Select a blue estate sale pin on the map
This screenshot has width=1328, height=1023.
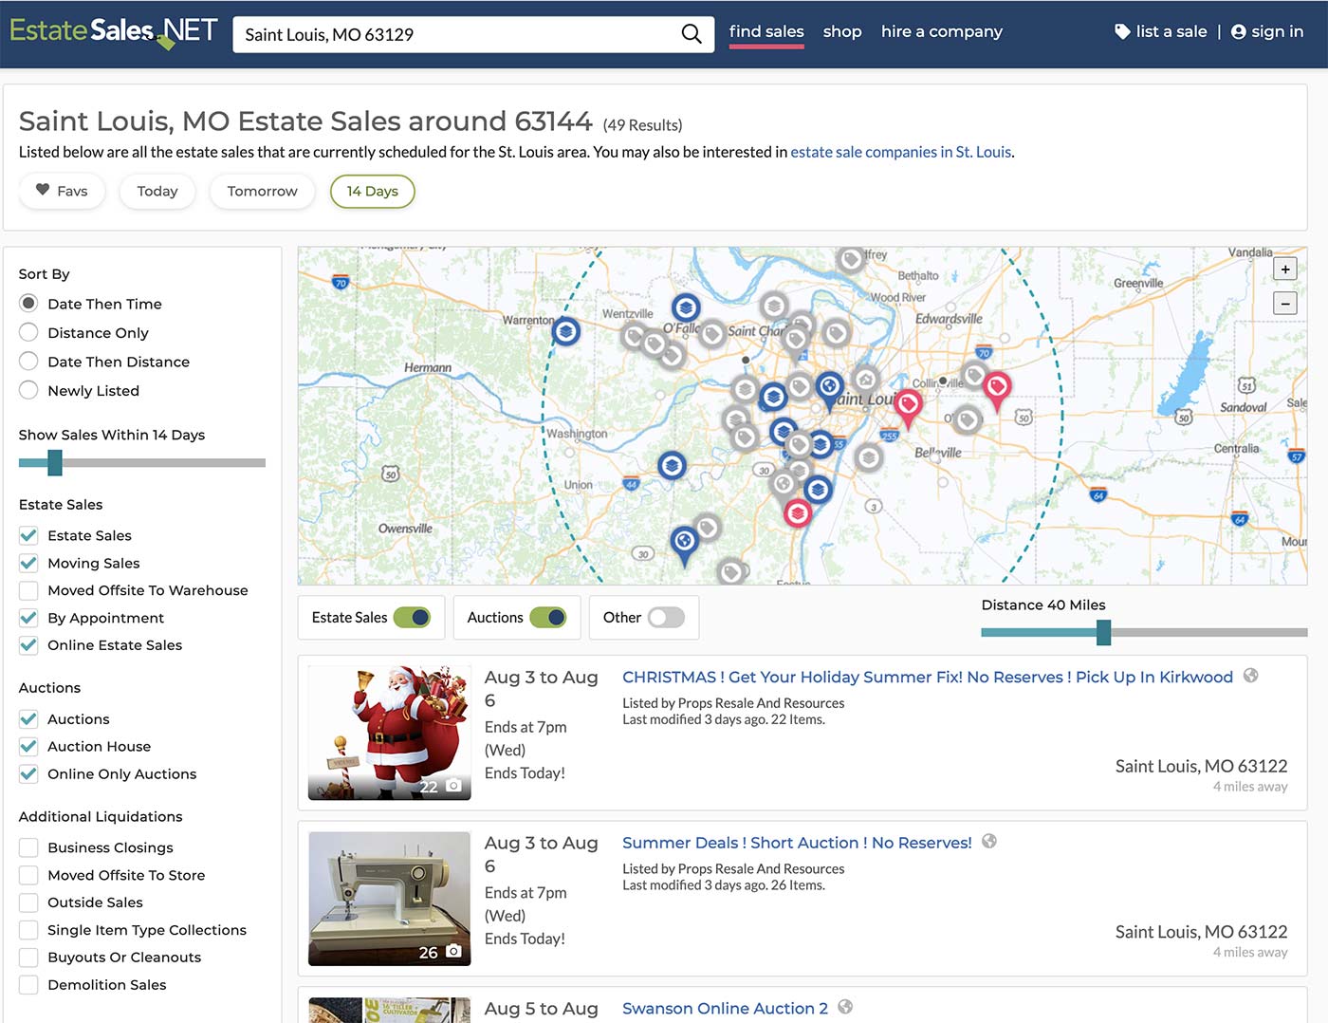[x=685, y=307]
